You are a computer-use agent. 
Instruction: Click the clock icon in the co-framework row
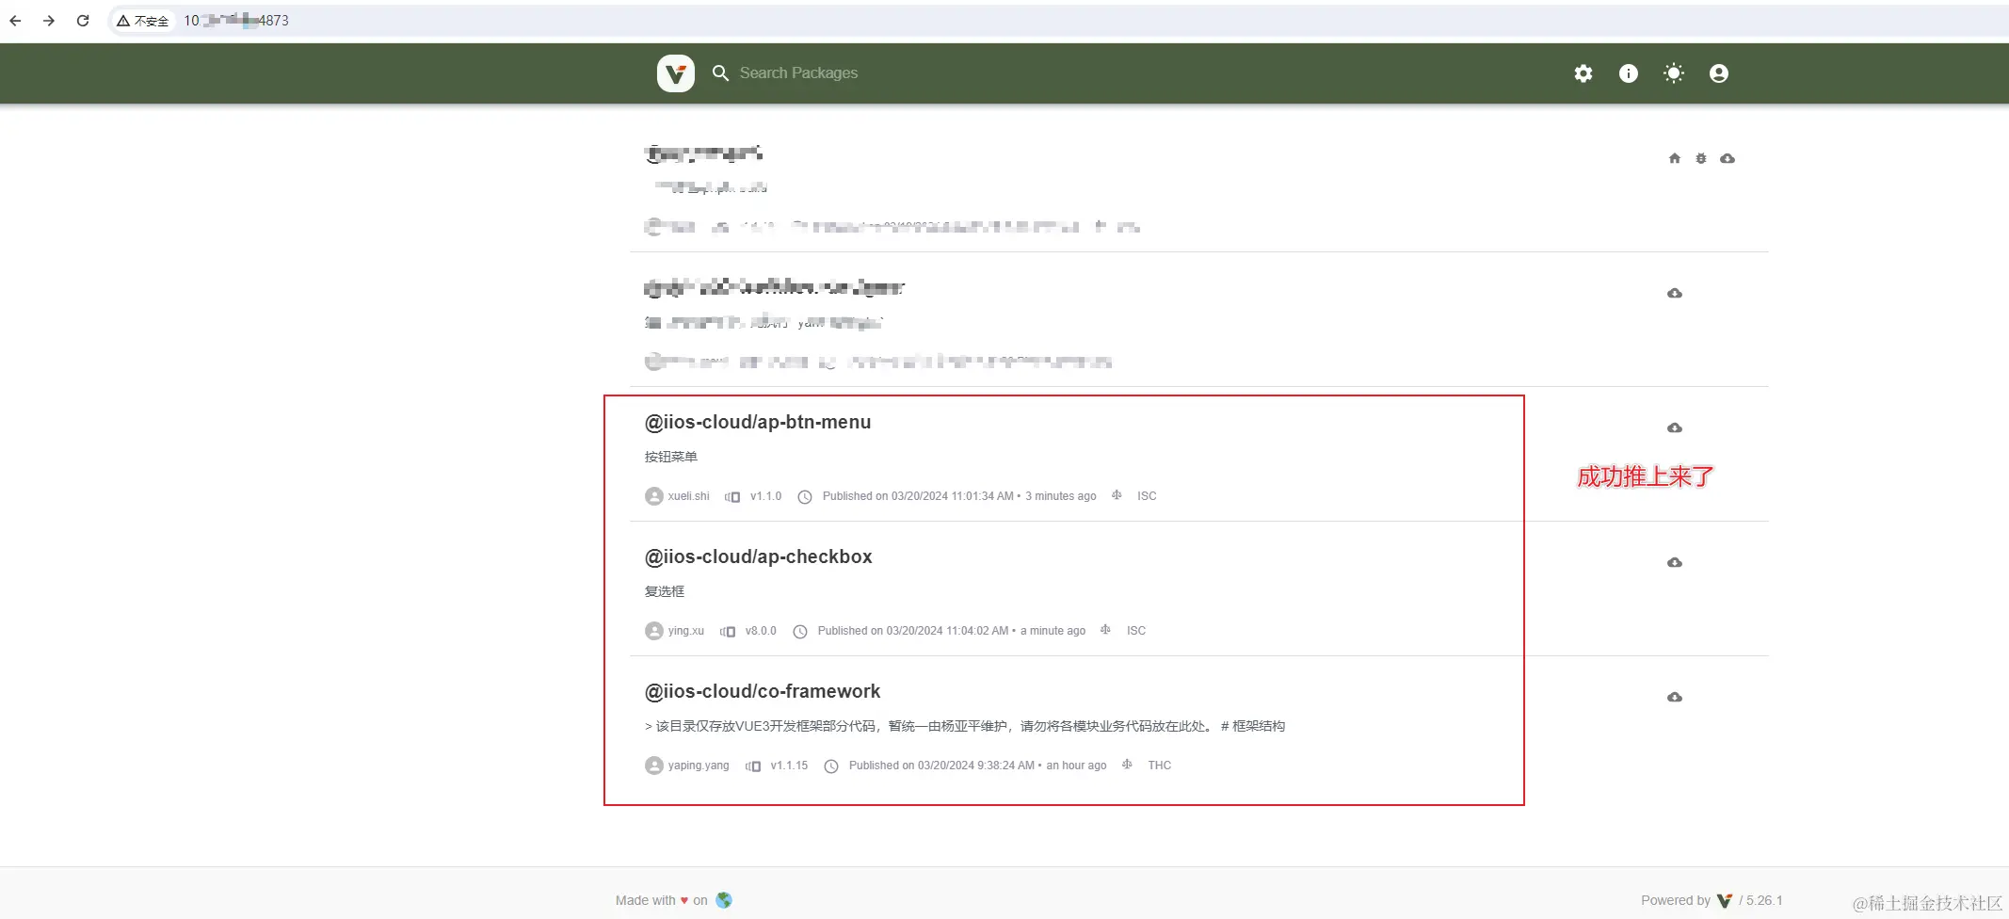coord(831,766)
